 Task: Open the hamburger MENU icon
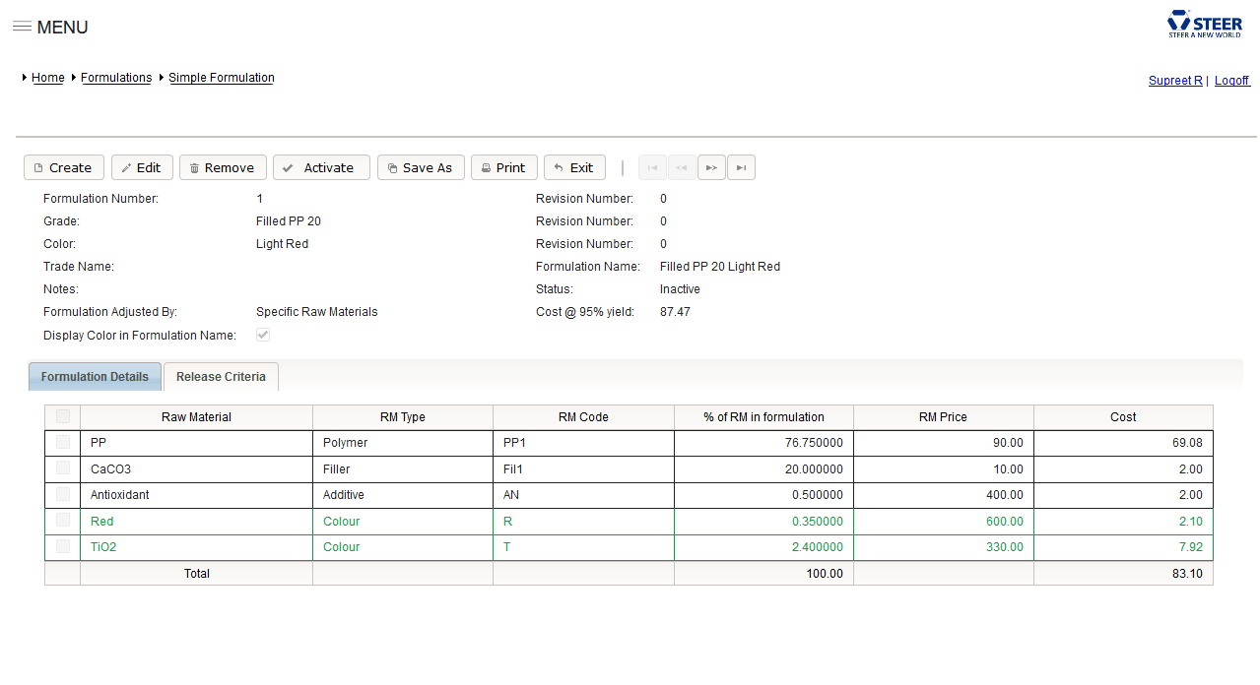pyautogui.click(x=22, y=27)
